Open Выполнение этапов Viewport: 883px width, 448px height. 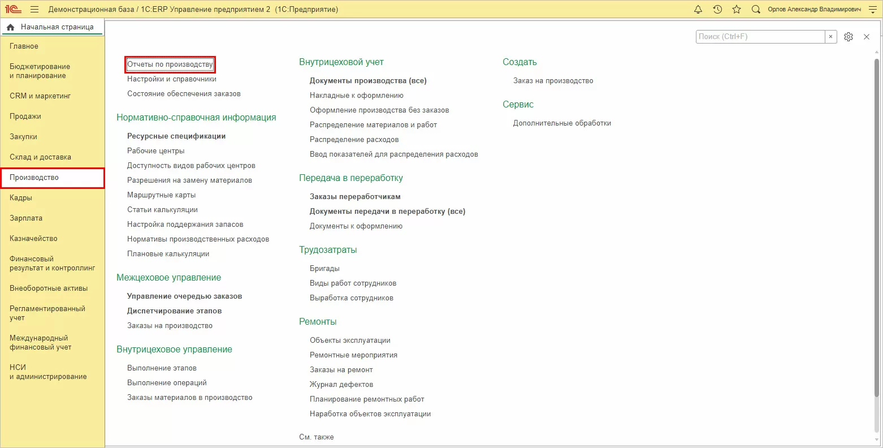point(162,368)
